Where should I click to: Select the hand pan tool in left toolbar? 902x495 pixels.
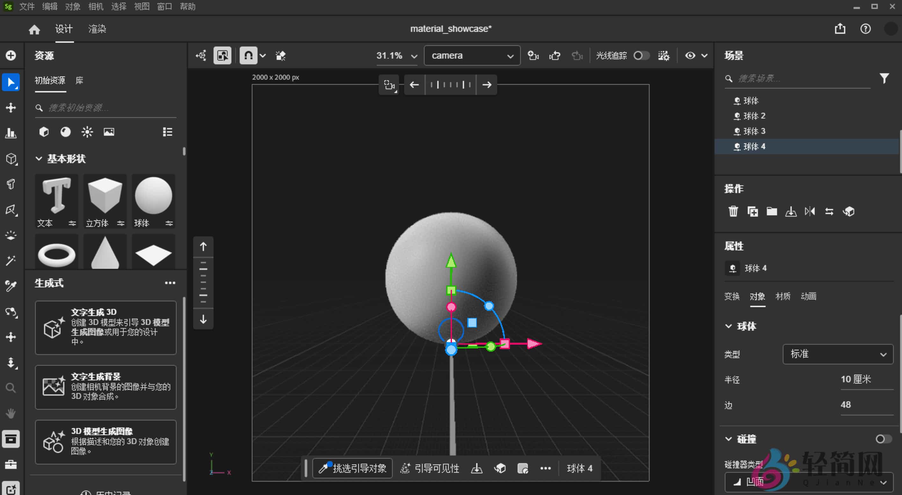point(11,414)
